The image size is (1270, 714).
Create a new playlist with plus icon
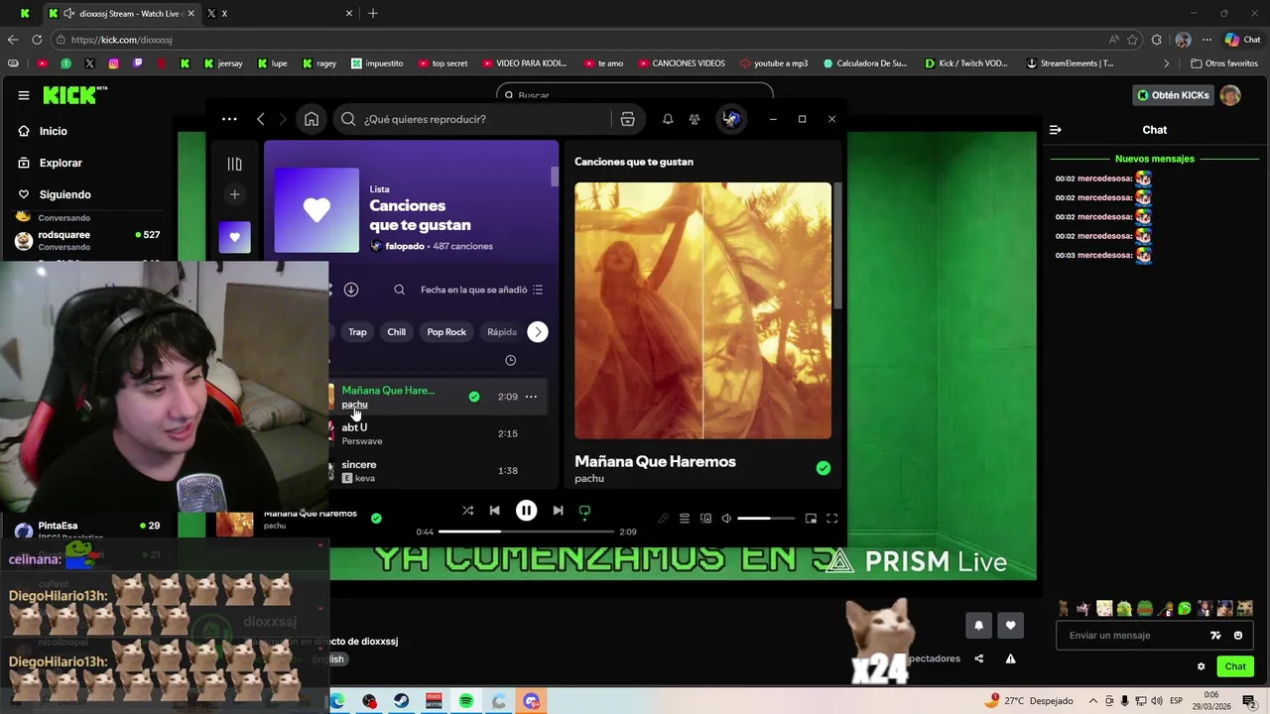[x=234, y=194]
